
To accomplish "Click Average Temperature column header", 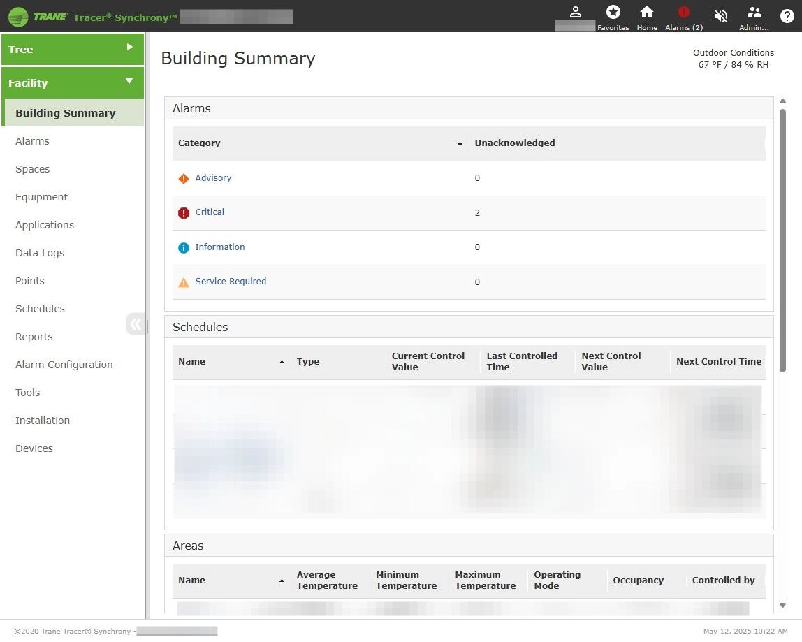I will point(327,580).
